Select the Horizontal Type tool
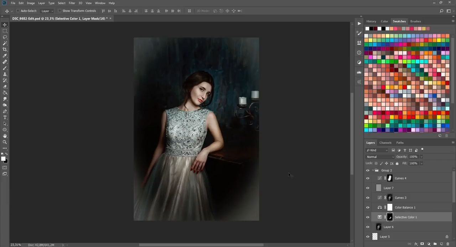 click(x=5, y=117)
